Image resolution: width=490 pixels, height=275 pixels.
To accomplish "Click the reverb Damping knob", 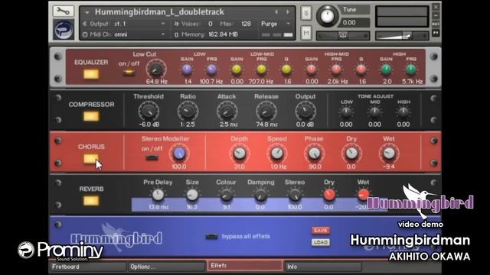I will point(260,196).
